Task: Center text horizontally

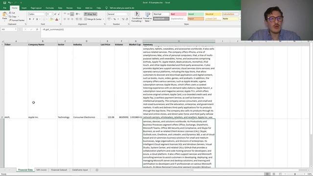Action: tap(68, 19)
